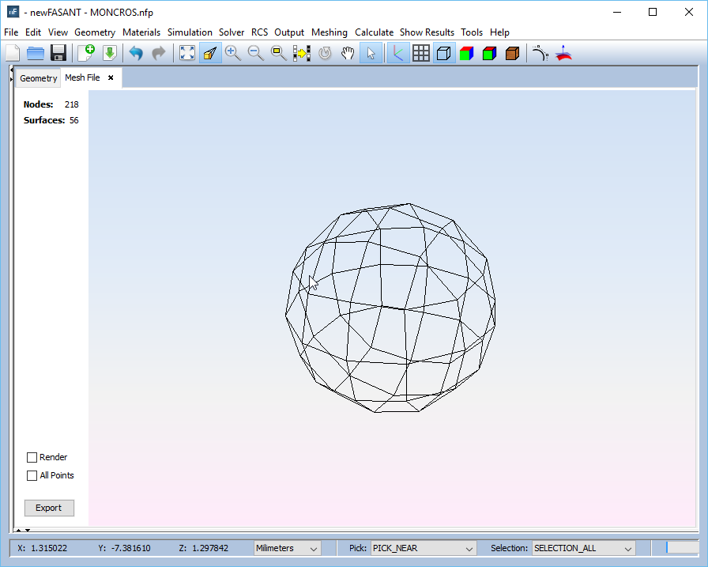
Task: Click the brown solid cube icon
Action: [x=512, y=53]
